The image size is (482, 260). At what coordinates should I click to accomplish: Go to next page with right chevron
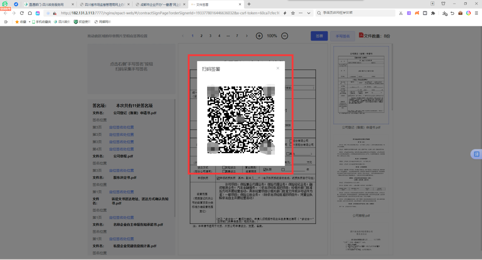246,36
